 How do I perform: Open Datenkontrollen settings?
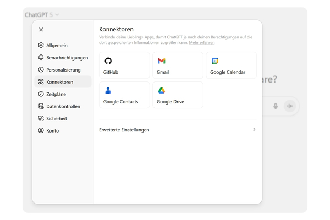click(63, 106)
